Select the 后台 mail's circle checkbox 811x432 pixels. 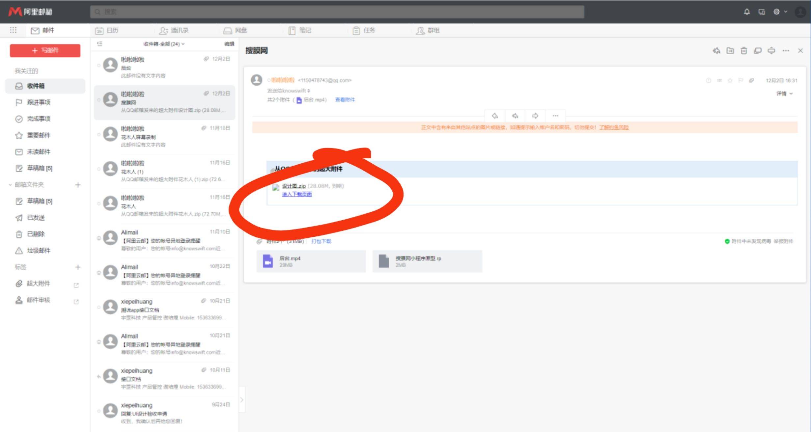click(x=98, y=66)
